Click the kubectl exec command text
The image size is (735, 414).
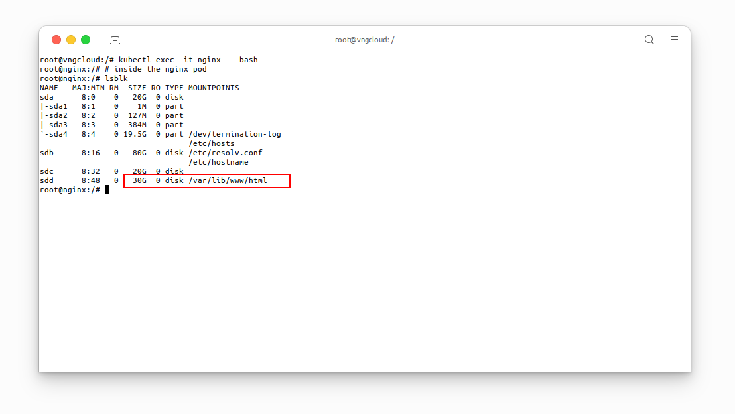pos(188,60)
